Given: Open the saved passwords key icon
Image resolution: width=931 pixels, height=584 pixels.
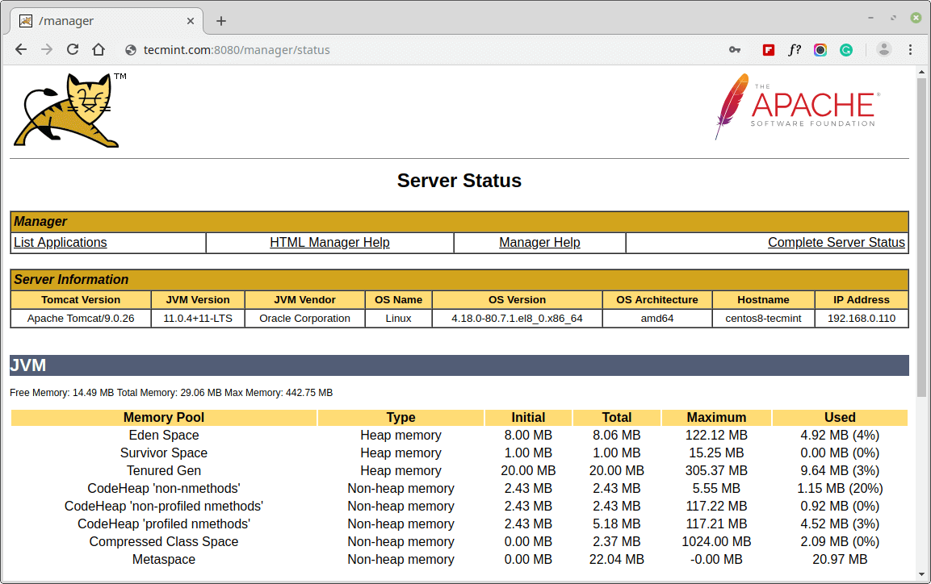Looking at the screenshot, I should click(x=735, y=50).
